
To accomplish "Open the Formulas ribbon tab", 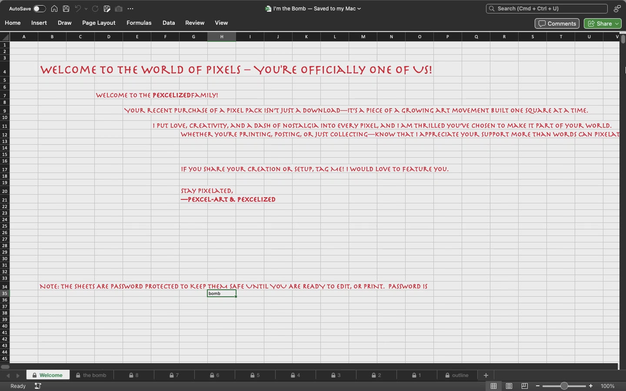I will (x=139, y=23).
